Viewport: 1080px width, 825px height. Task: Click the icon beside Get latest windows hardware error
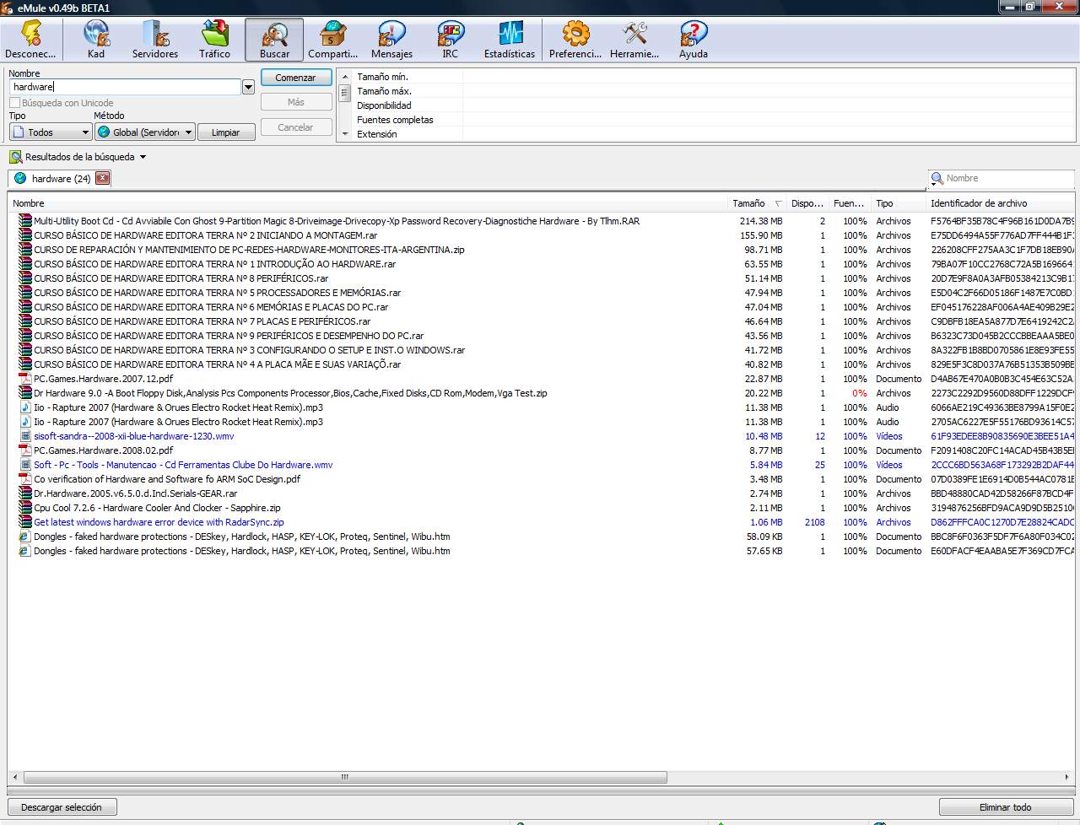pos(25,522)
